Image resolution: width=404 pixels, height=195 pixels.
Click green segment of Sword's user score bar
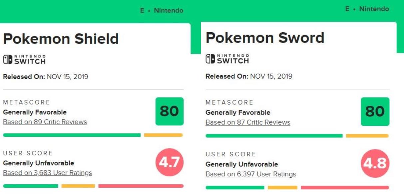235,188
